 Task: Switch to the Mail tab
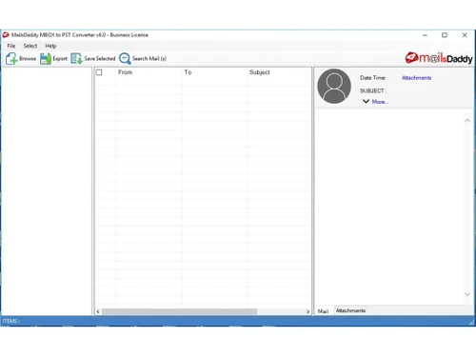point(323,311)
